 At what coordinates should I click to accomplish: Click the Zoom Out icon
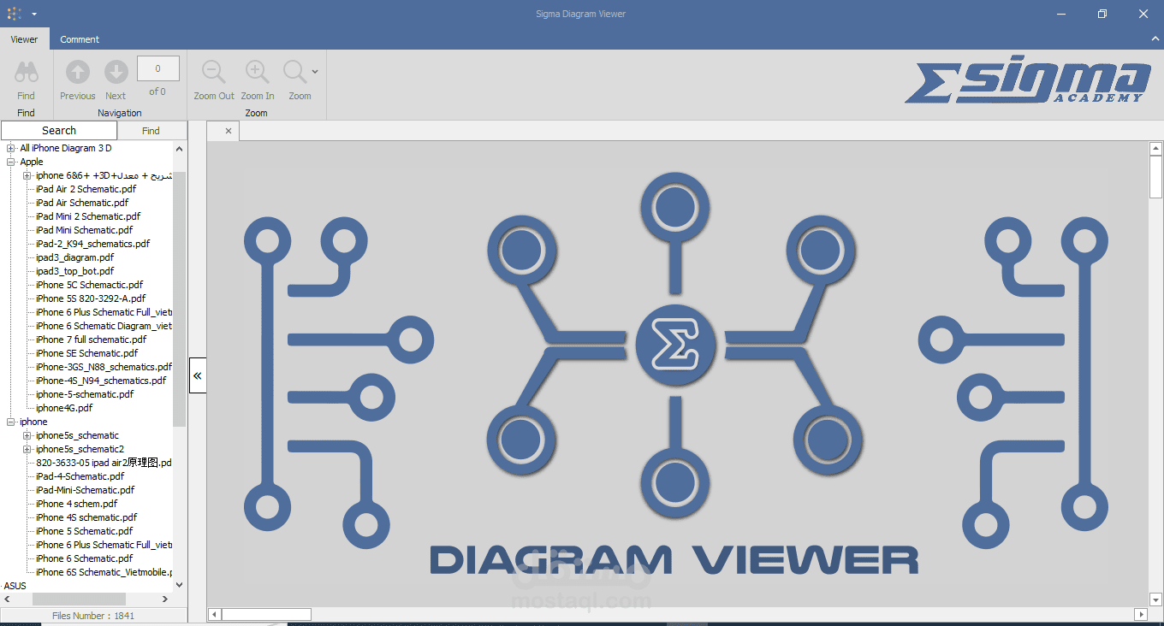213,72
